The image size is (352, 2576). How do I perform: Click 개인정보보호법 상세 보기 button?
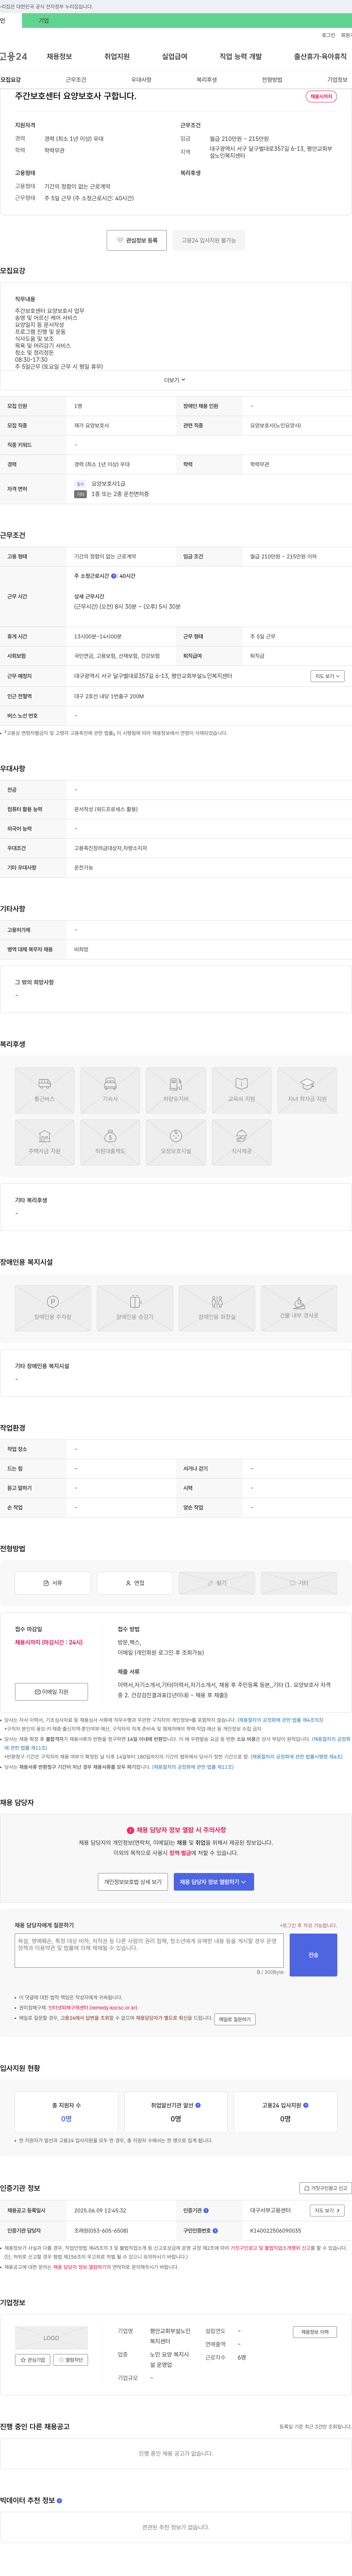pos(133,1881)
